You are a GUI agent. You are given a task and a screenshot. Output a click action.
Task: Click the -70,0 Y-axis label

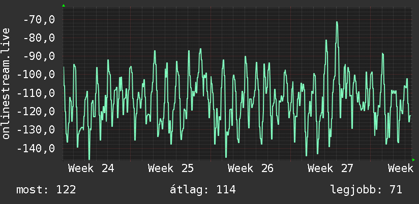pyautogui.click(x=39, y=20)
